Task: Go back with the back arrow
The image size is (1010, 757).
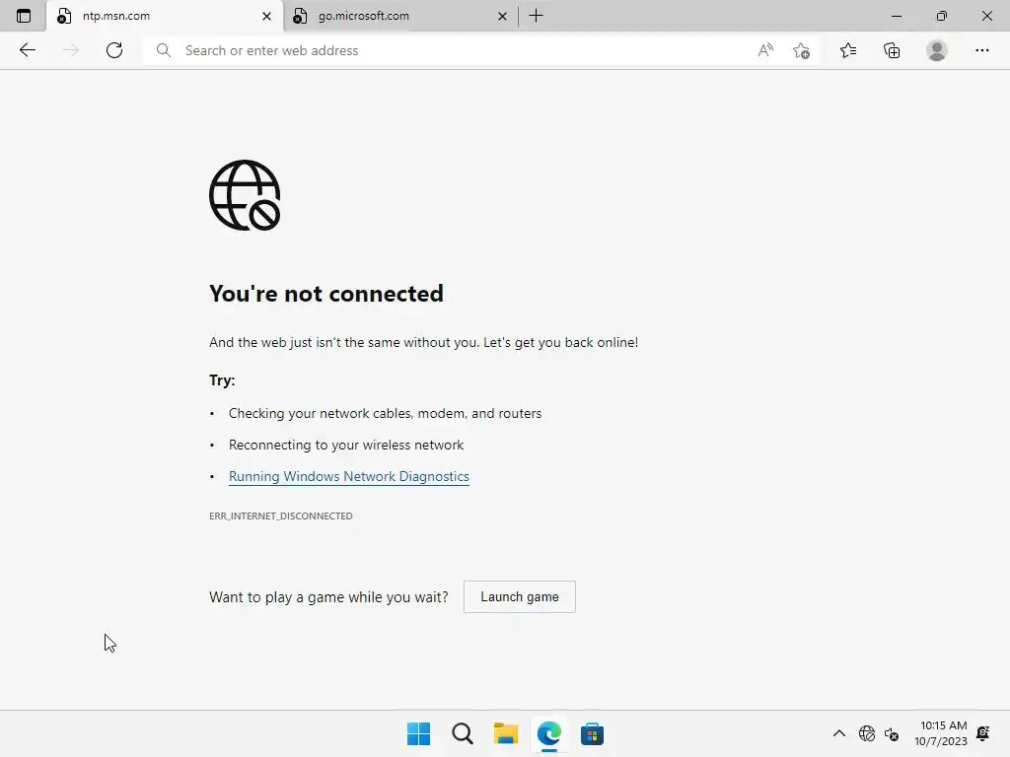Action: point(27,50)
